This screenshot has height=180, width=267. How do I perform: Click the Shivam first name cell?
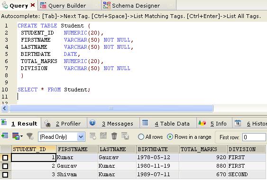pyautogui.click(x=77, y=174)
